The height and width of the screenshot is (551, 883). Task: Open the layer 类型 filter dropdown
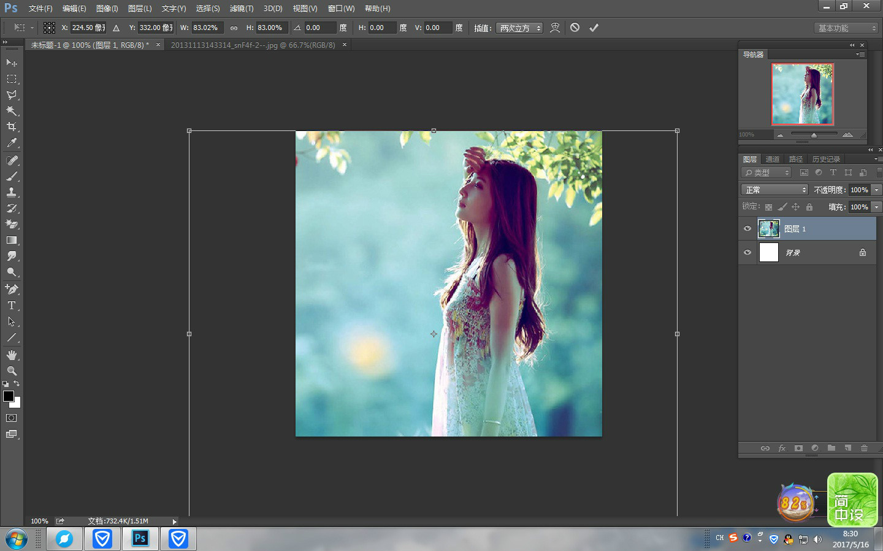tap(766, 173)
